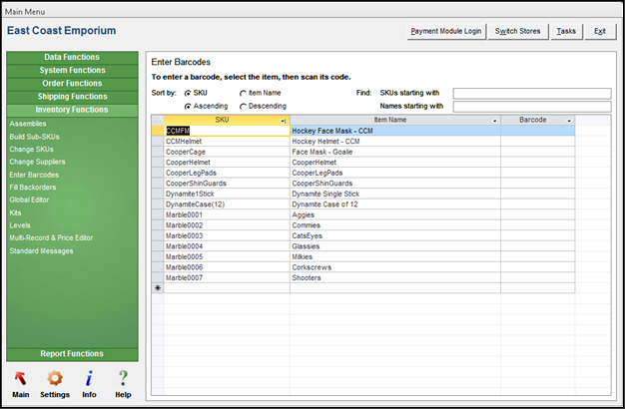
Task: Expand Order Functions section
Action: point(72,84)
